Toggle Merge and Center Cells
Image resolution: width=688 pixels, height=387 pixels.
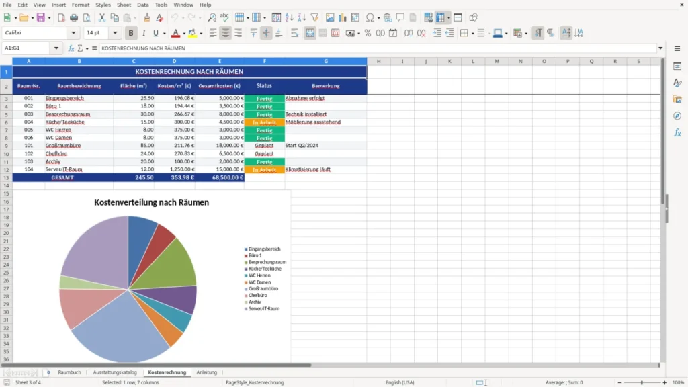pyautogui.click(x=310, y=33)
